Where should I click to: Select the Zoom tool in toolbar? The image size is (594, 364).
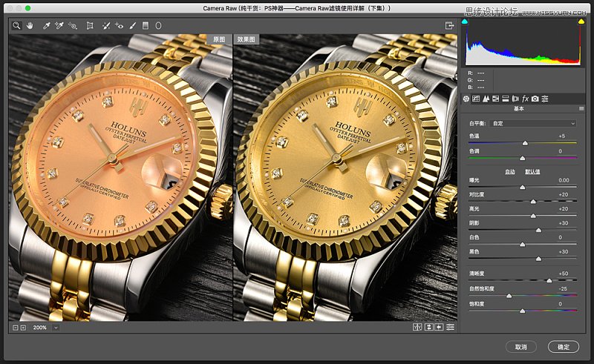16,25
